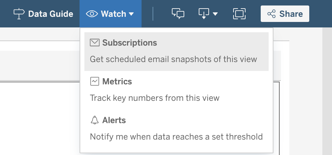
Task: Expand the Download dropdown arrow
Action: [x=215, y=14]
